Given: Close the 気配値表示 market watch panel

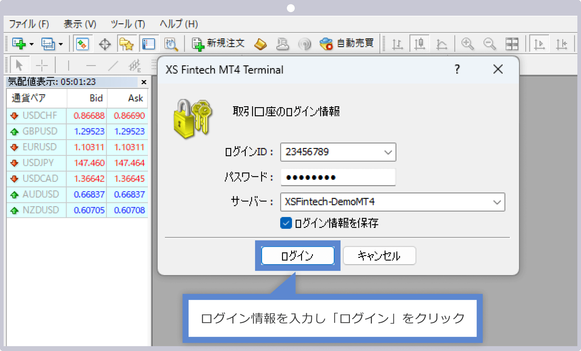Looking at the screenshot, I should coord(144,82).
